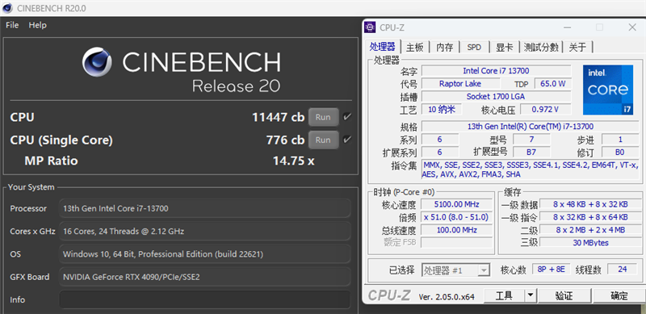Click the Cinebench app icon in title bar
The image size is (646, 314).
[x=7, y=8]
